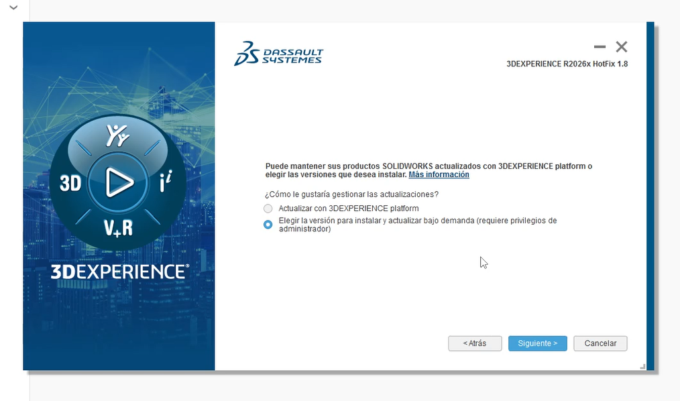Click the Dassault Systèmes logo
This screenshot has width=680, height=401.
278,54
